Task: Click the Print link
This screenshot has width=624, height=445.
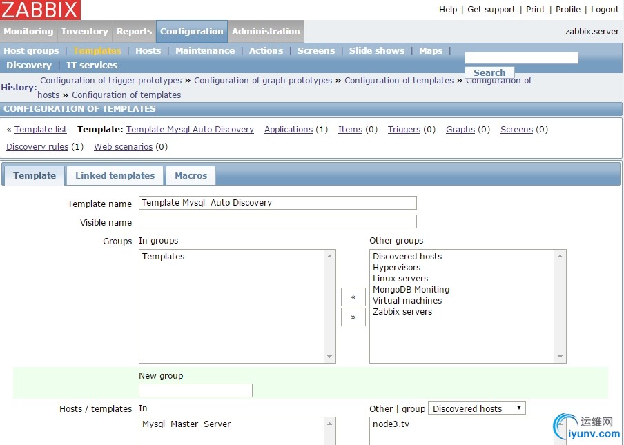Action: pyautogui.click(x=535, y=10)
